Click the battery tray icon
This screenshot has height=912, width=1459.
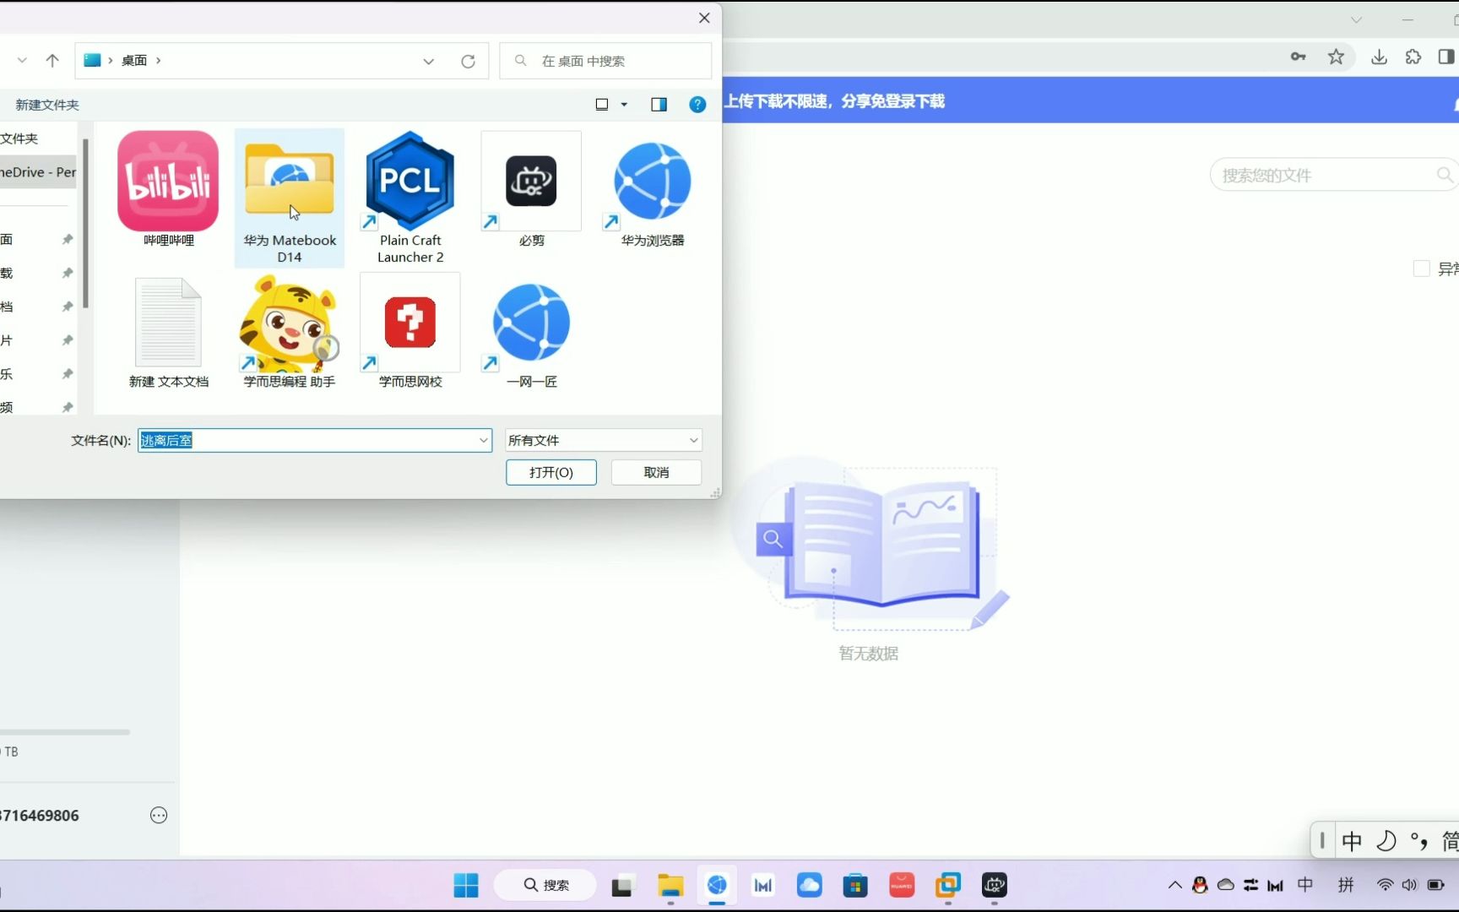[1435, 885]
